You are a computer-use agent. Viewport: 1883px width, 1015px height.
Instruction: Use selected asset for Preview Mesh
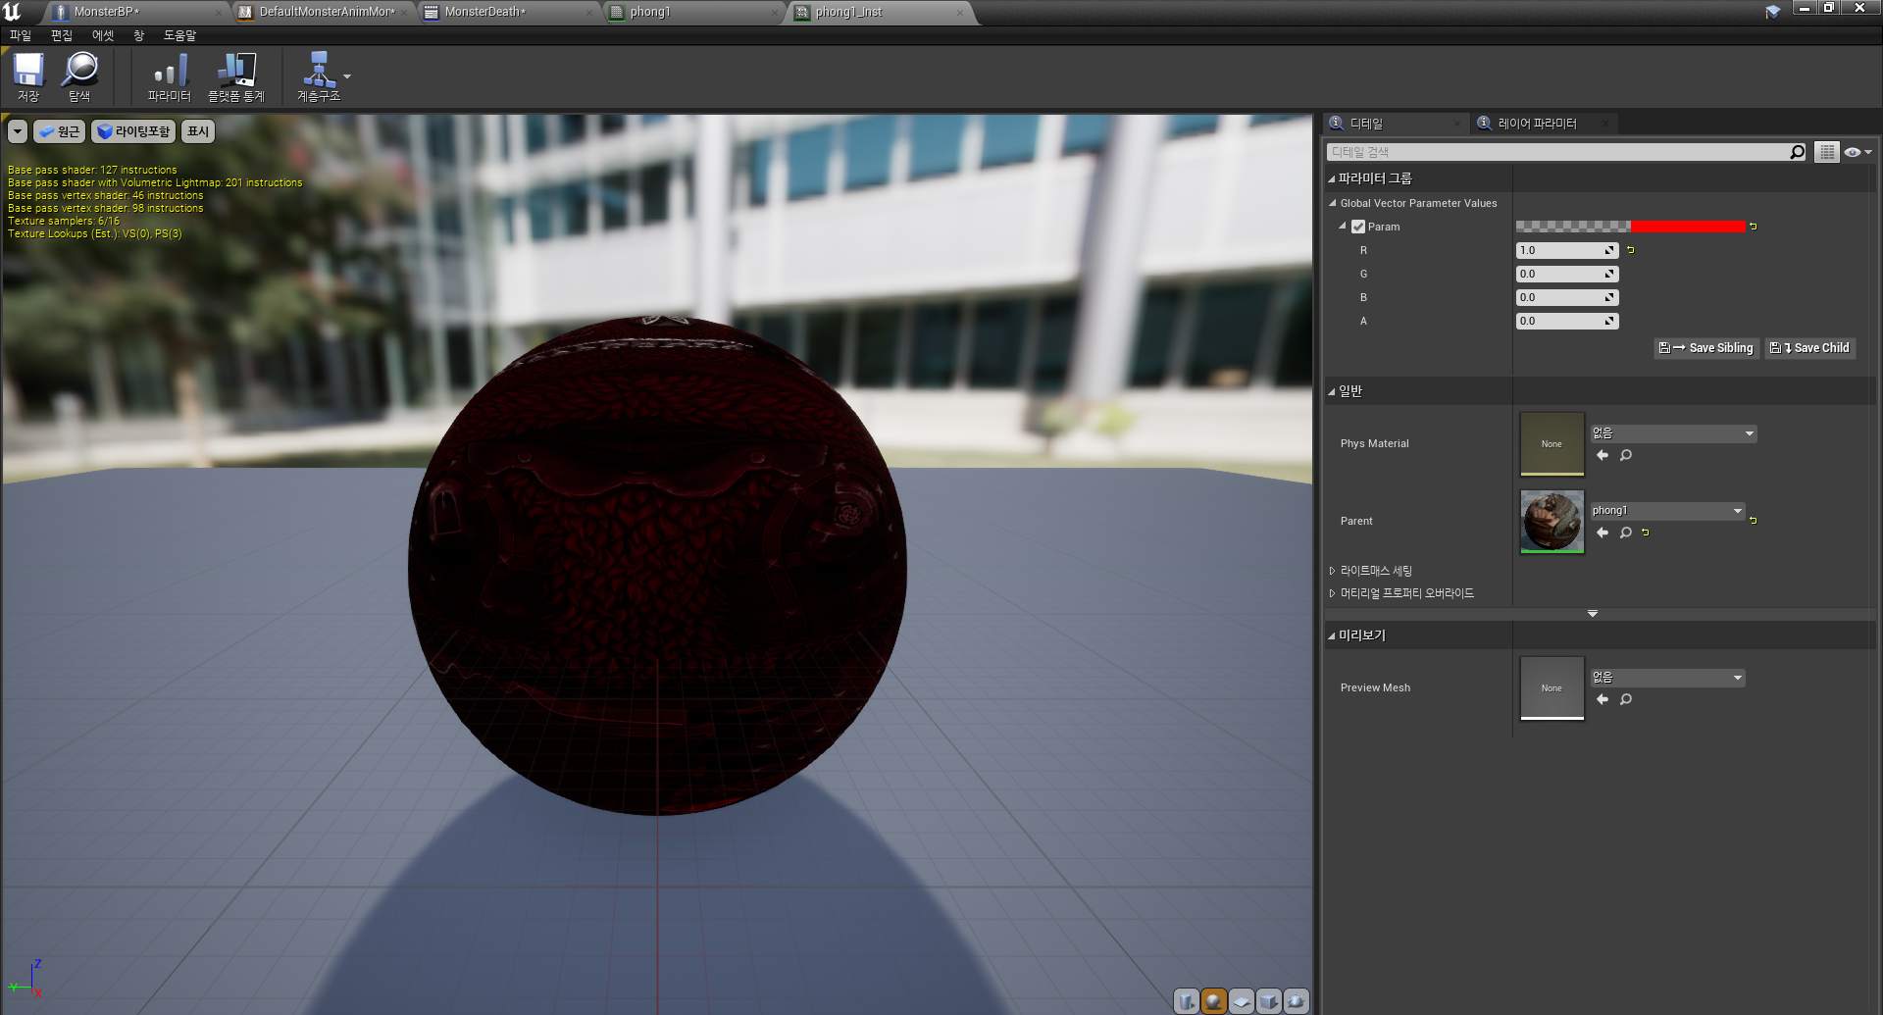(x=1603, y=699)
